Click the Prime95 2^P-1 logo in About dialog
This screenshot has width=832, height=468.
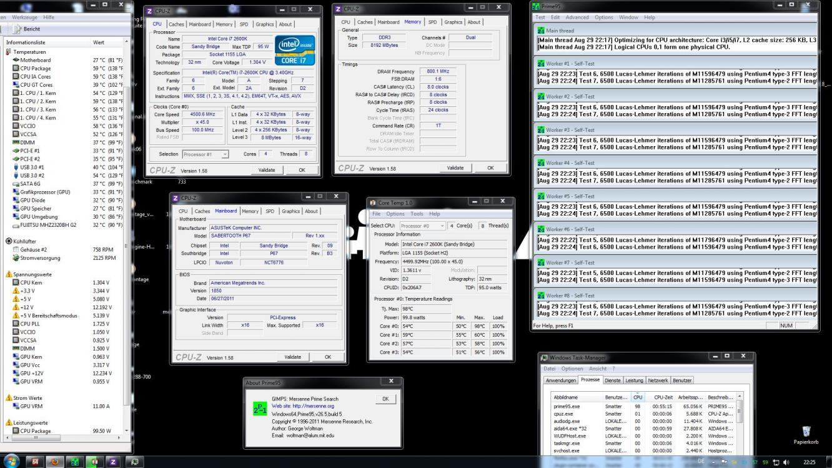259,407
